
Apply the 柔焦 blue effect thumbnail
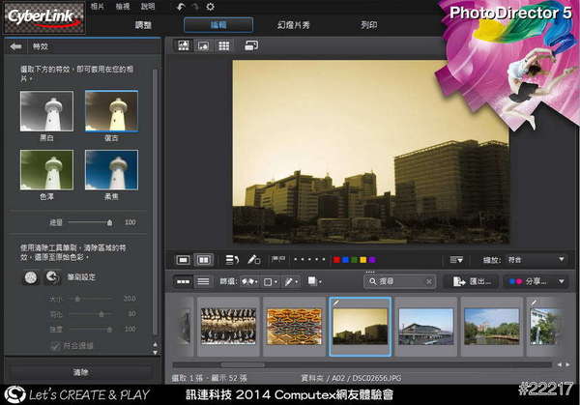[x=111, y=169]
